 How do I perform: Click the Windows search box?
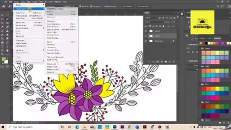point(32,127)
